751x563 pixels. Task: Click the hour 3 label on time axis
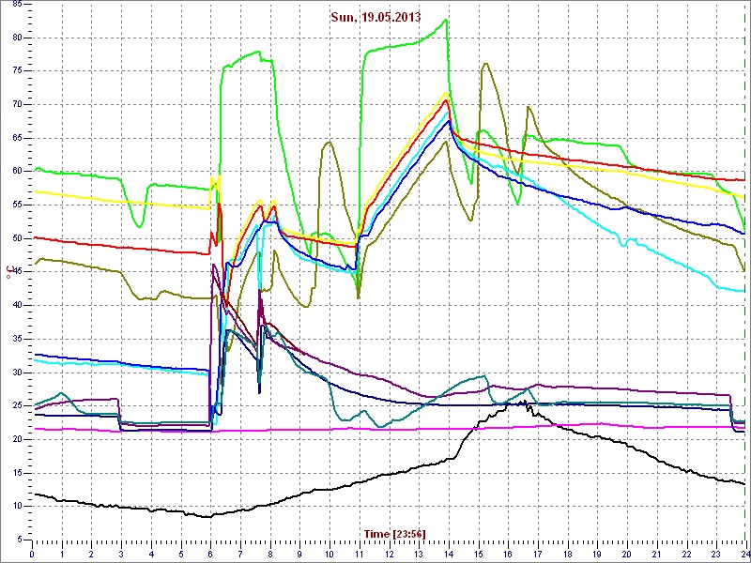[x=121, y=554]
